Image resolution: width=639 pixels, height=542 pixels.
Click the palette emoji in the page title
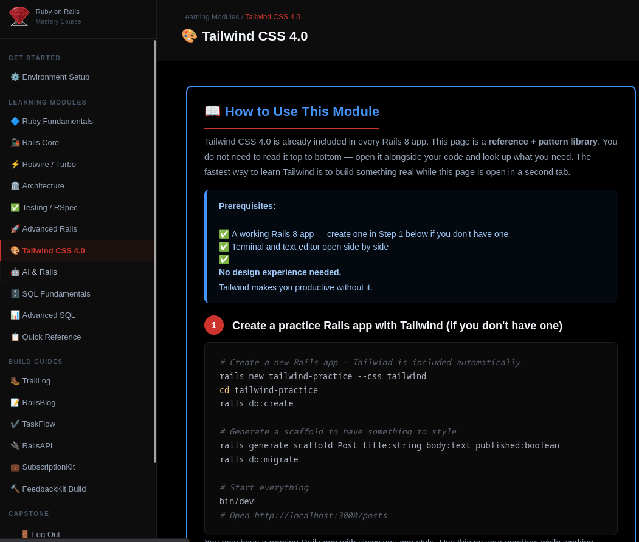189,36
